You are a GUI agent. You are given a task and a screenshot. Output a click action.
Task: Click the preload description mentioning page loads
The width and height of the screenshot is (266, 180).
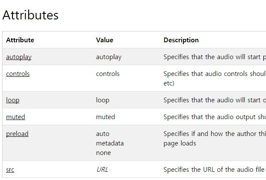pos(215,139)
